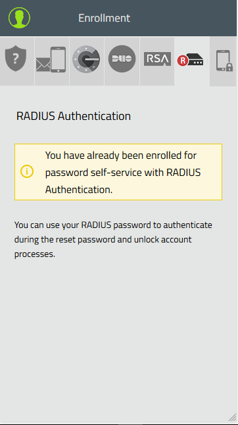Image resolution: width=238 pixels, height=425 pixels.
Task: Switch to Email and SMS verification tab
Action: tap(52, 61)
